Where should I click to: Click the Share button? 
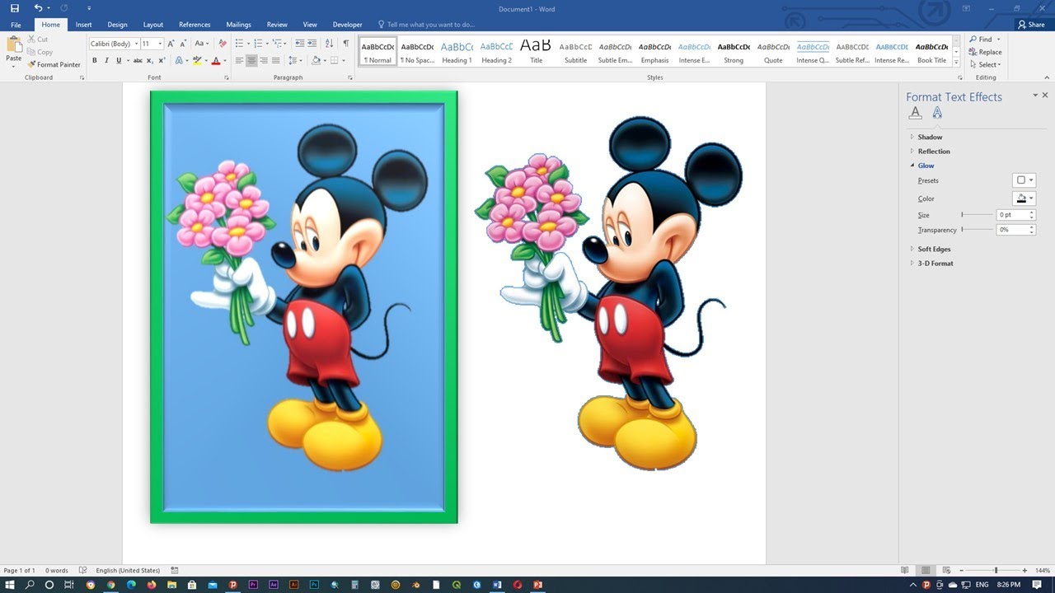pyautogui.click(x=1031, y=25)
